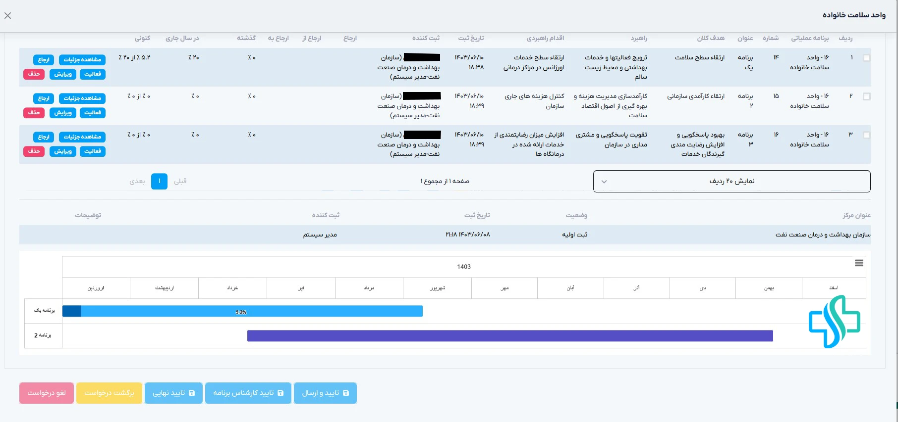The image size is (898, 422).
Task: Click ارجاع button for برنامه ۳
Action: pos(44,137)
